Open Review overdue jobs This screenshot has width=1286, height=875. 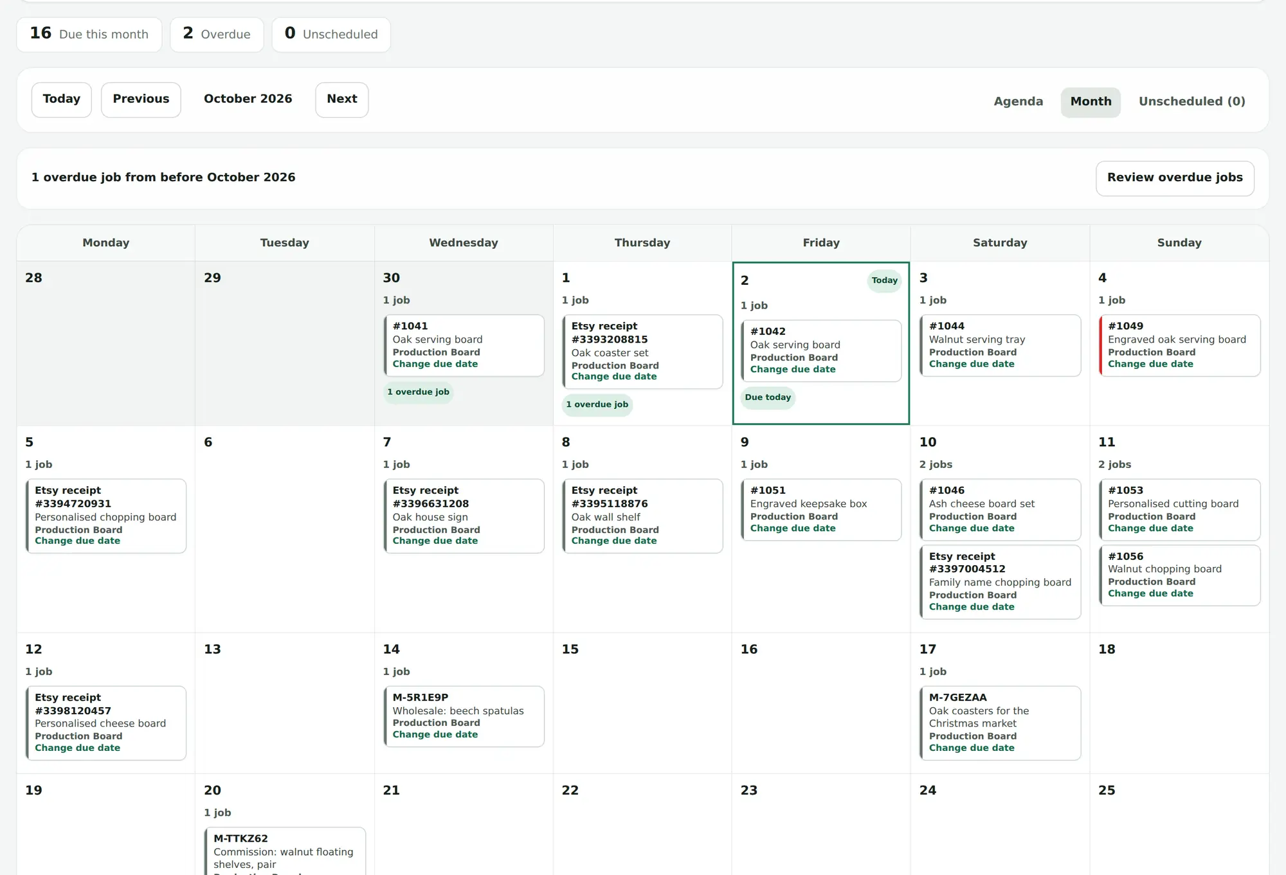click(1175, 178)
